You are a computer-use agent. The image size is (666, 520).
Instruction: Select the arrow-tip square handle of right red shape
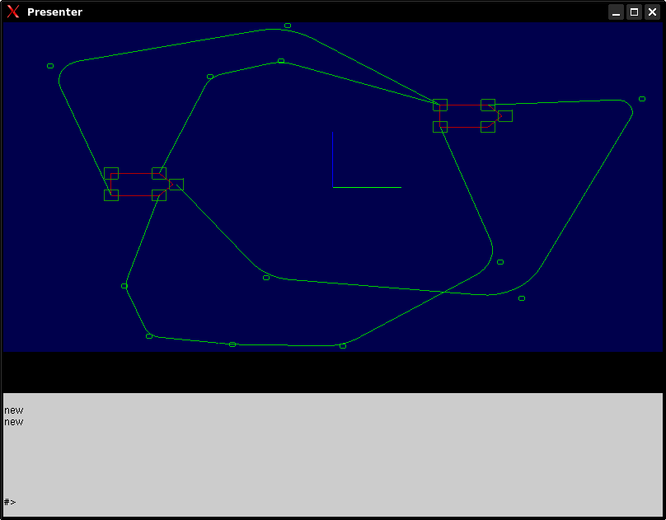505,115
